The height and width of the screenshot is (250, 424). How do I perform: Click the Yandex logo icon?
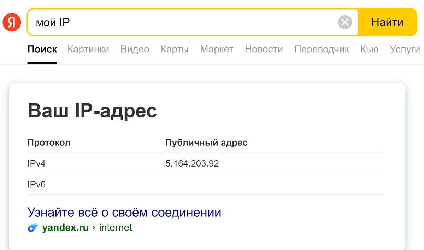pos(12,22)
